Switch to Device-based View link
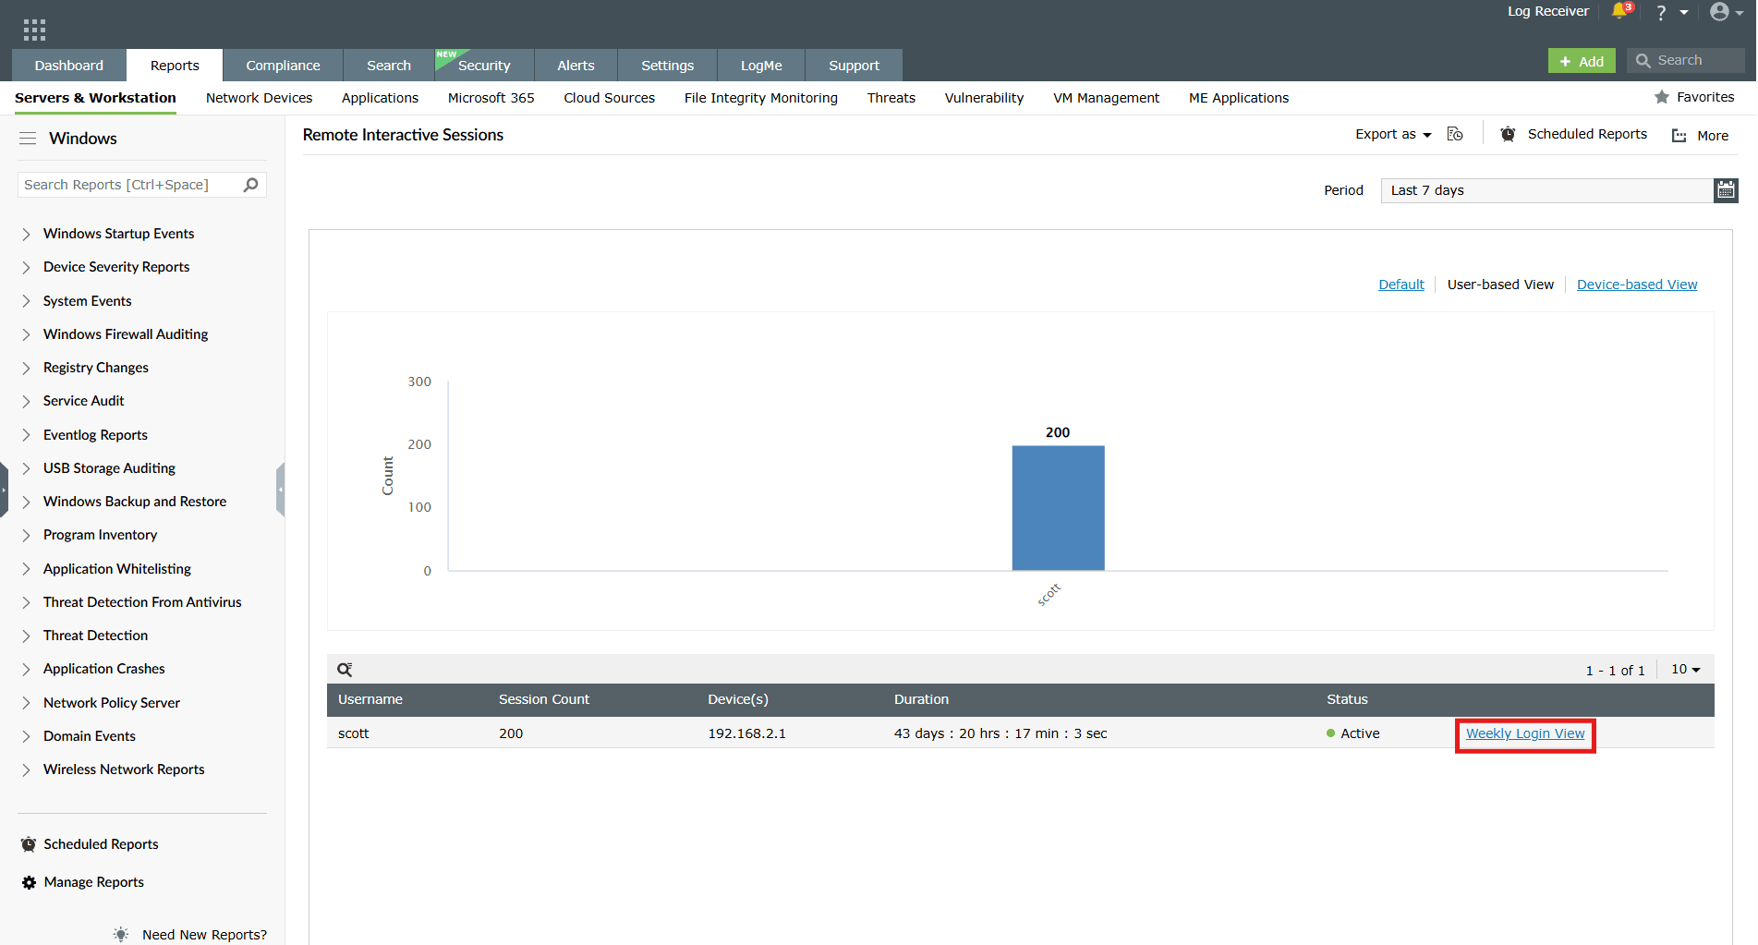The image size is (1758, 945). click(1637, 285)
